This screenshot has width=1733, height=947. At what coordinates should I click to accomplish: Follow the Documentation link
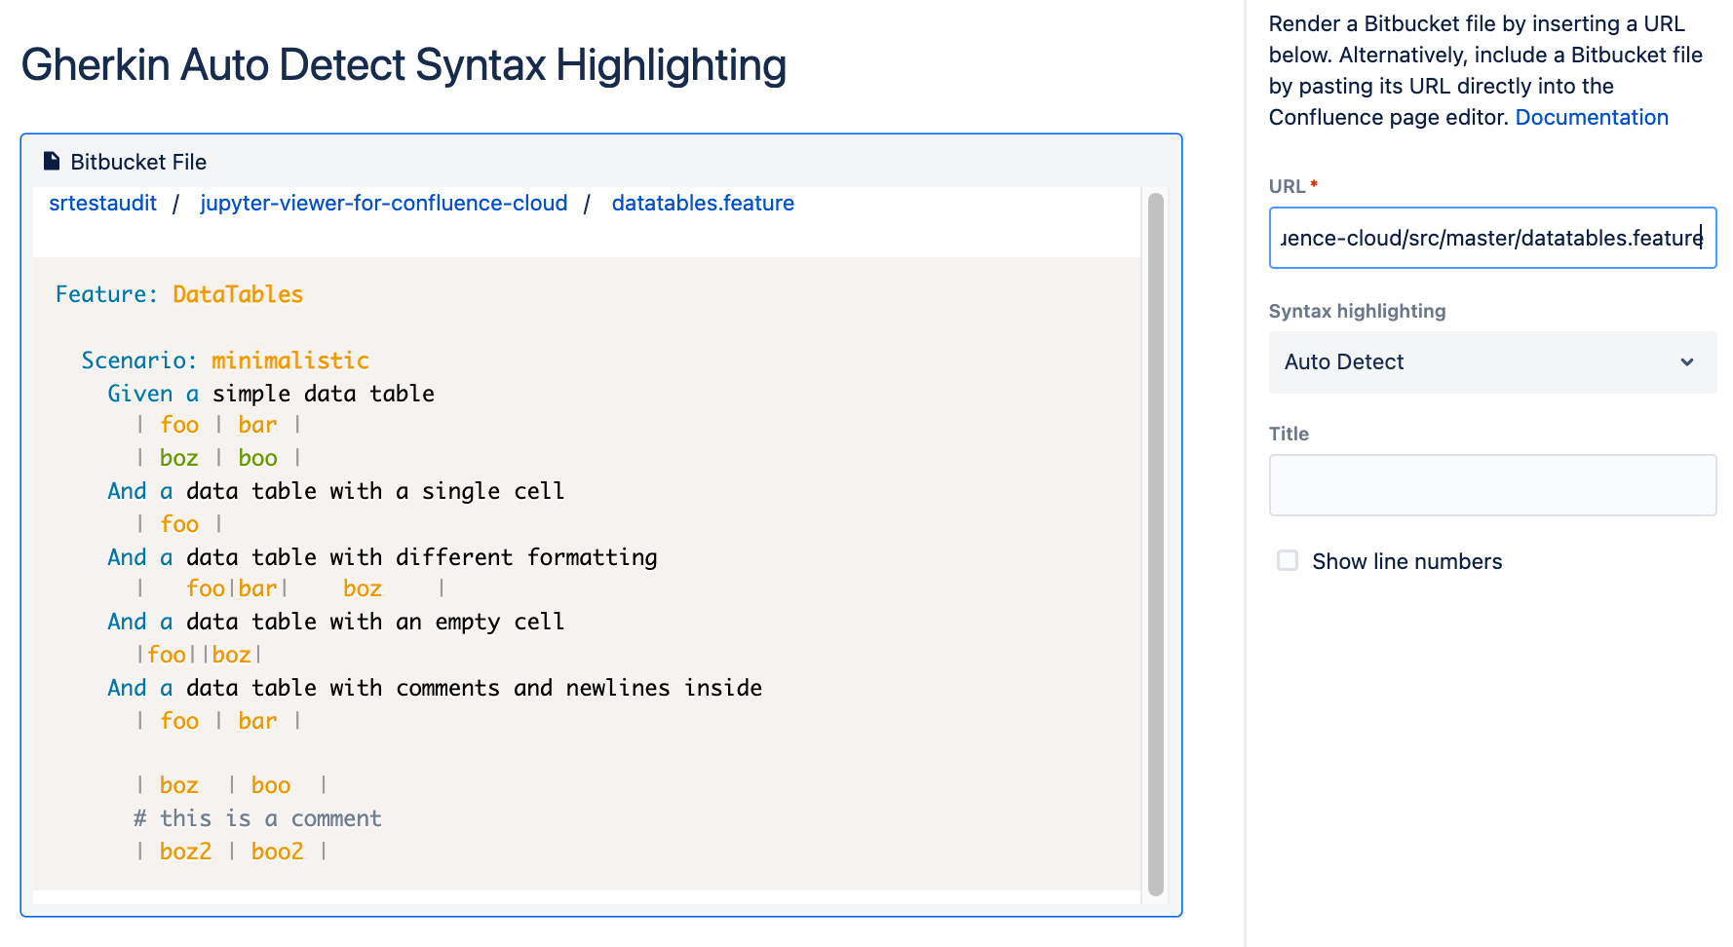tap(1591, 118)
